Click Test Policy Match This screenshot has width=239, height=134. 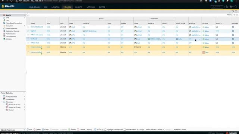pos(180,130)
